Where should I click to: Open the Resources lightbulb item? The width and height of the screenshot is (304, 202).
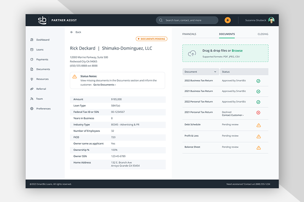click(32, 79)
